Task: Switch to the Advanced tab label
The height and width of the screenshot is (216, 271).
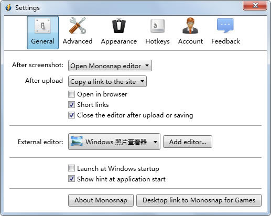Action: pos(78,41)
